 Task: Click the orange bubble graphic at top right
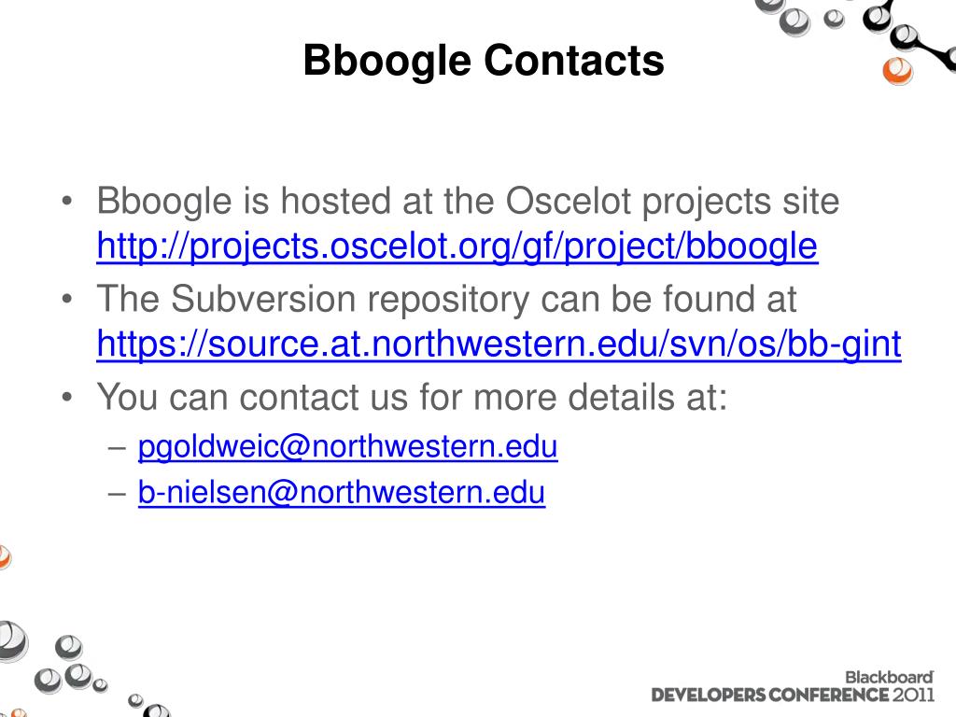pos(897,71)
